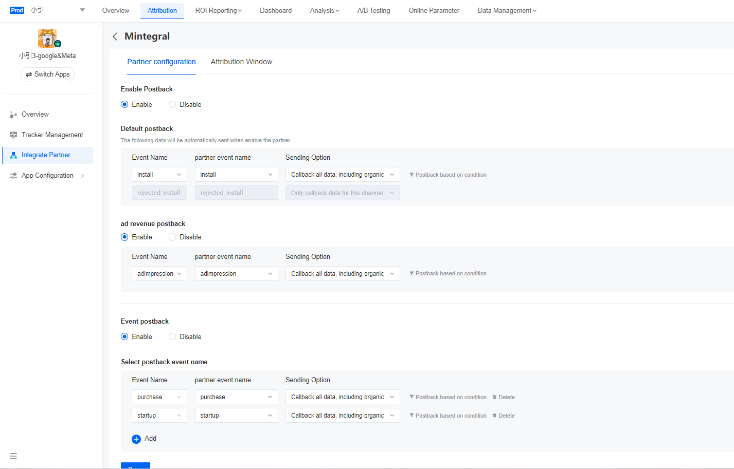
Task: Open condition filter for adimpression postback
Action: tap(448, 273)
